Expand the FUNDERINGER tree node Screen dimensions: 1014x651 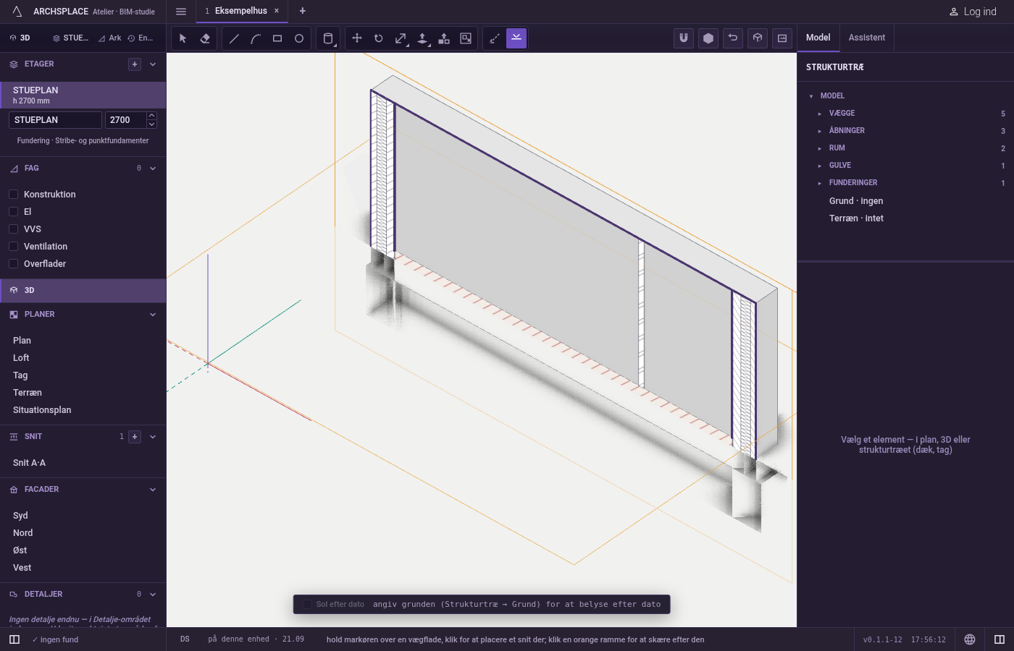pyautogui.click(x=820, y=183)
